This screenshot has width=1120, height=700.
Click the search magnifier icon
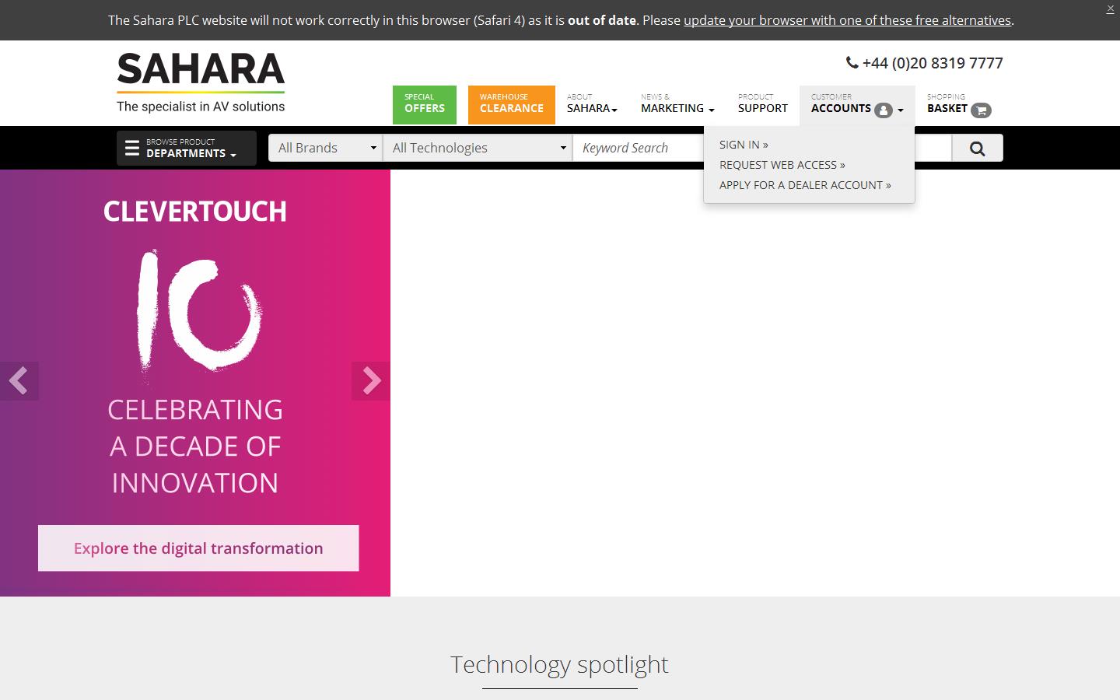click(977, 147)
